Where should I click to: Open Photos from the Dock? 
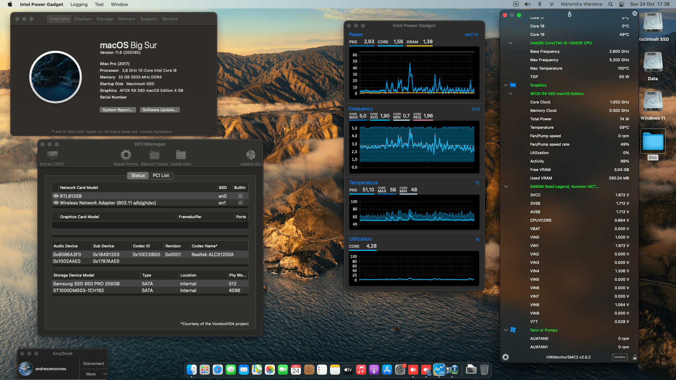click(270, 370)
